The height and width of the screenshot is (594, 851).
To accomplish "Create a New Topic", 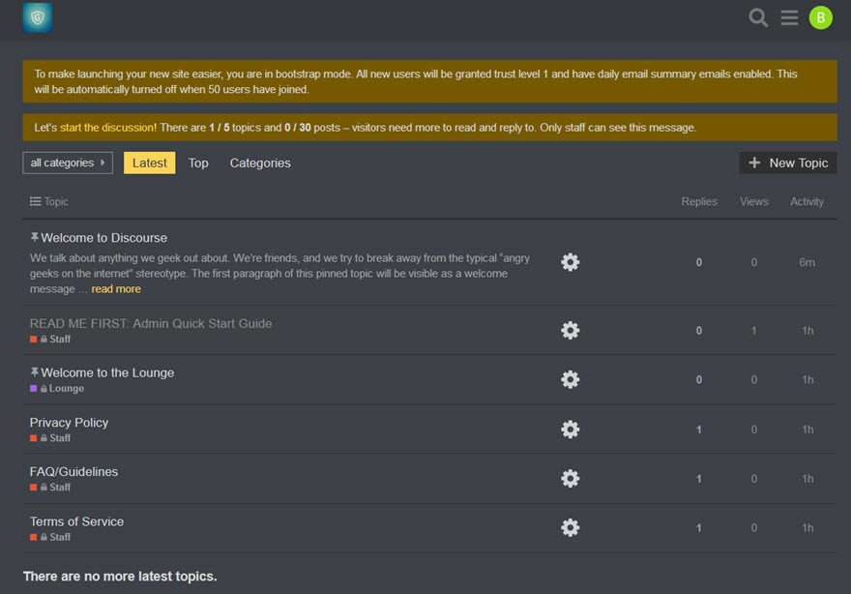I will (x=787, y=163).
